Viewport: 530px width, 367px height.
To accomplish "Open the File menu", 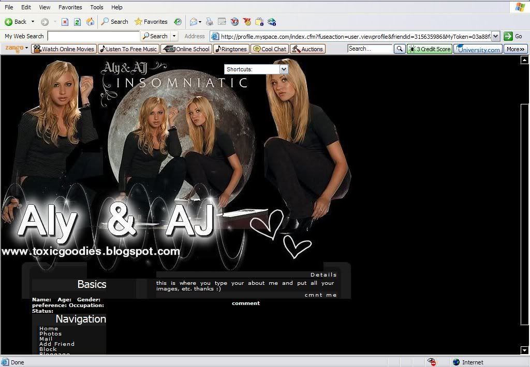I will pos(9,7).
